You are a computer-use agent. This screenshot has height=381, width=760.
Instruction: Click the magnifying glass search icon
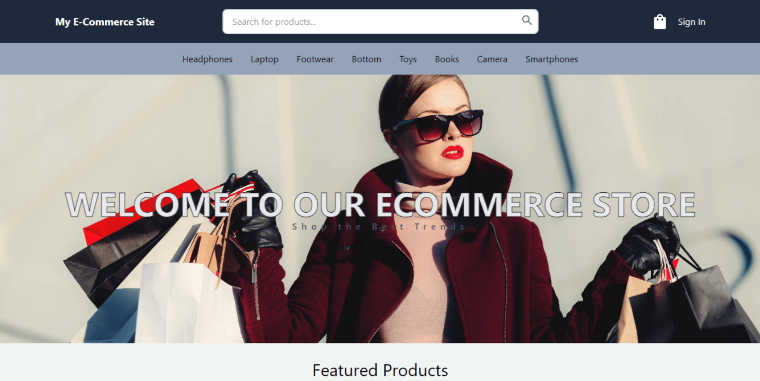527,20
